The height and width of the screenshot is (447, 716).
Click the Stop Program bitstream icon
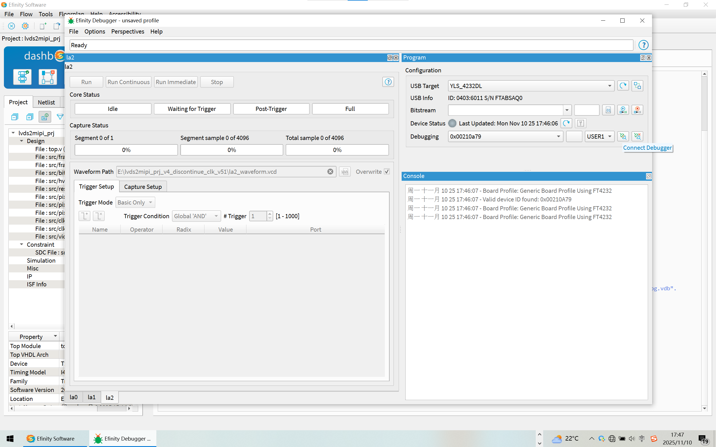coord(637,110)
